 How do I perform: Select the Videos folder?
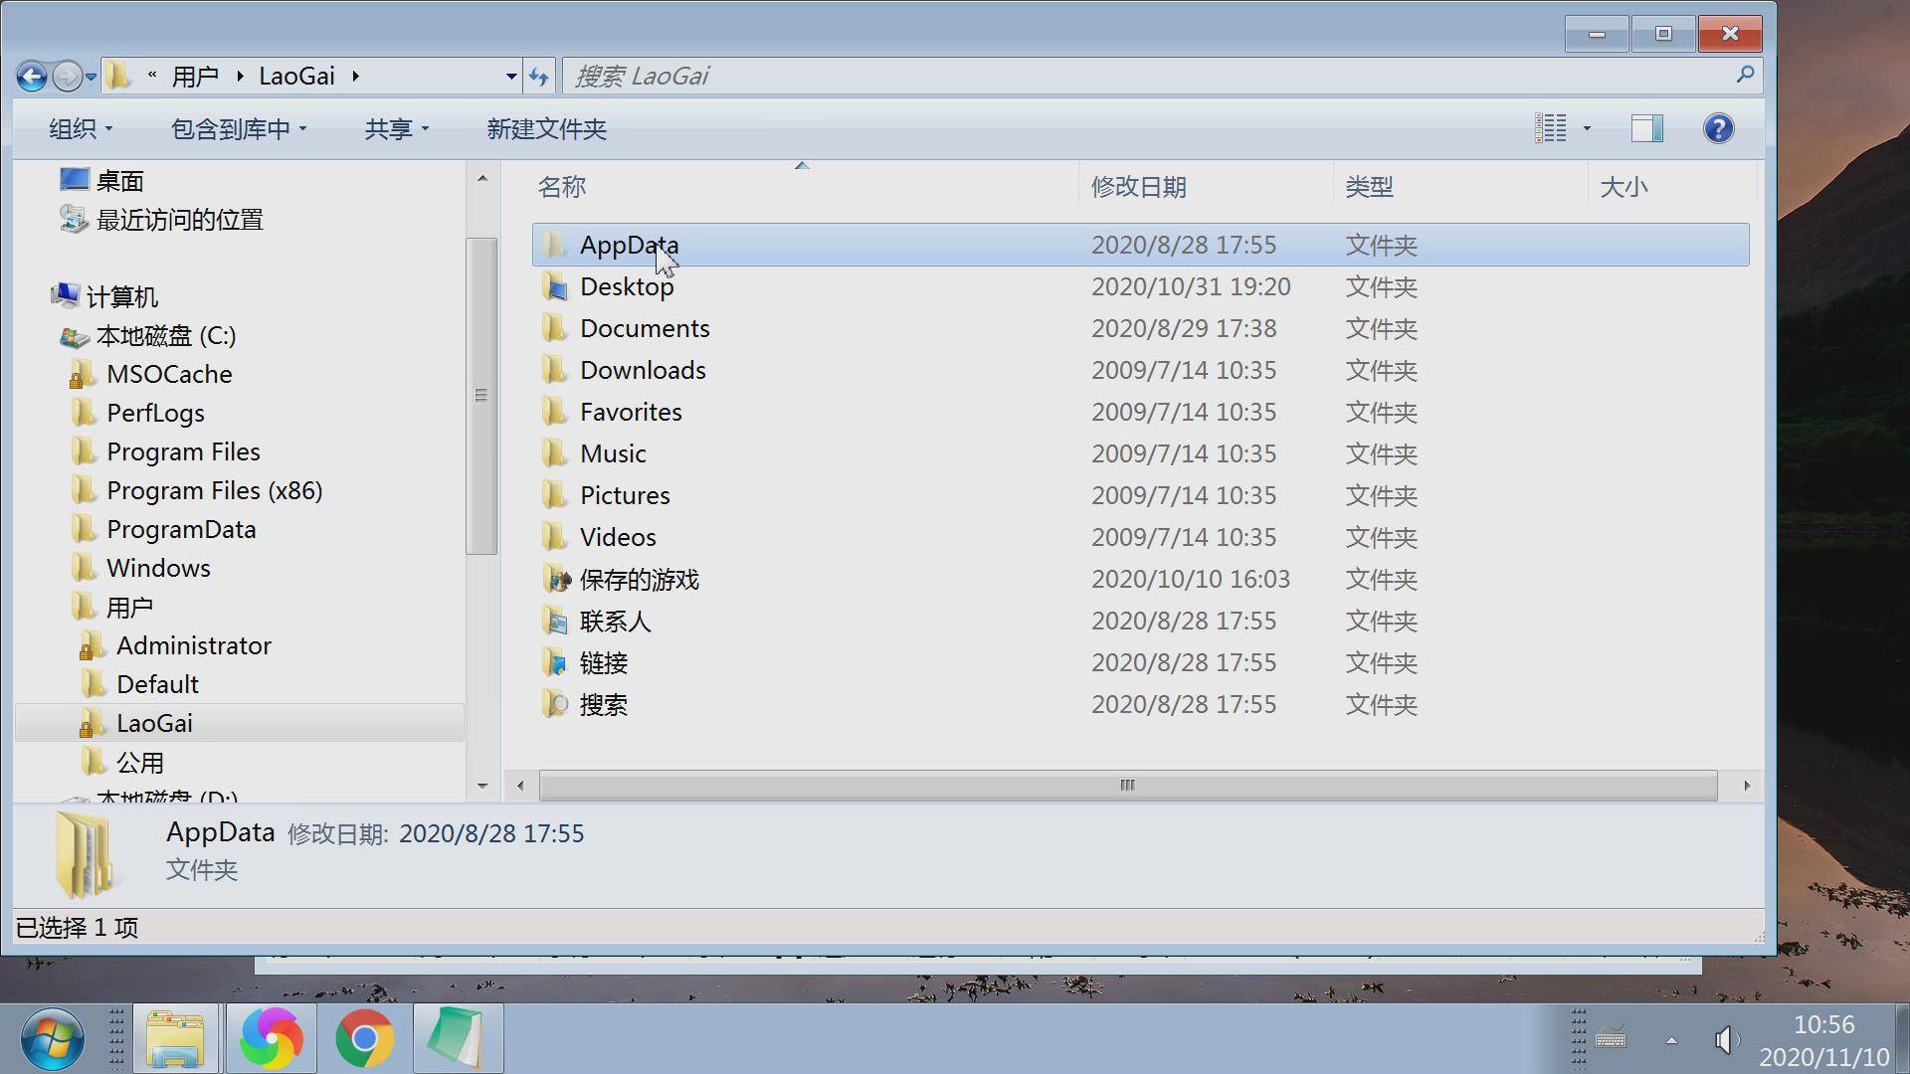618,535
